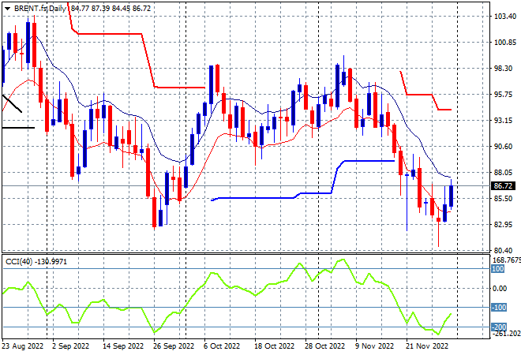Select the -100 level tag in CCI panel

pos(499,308)
